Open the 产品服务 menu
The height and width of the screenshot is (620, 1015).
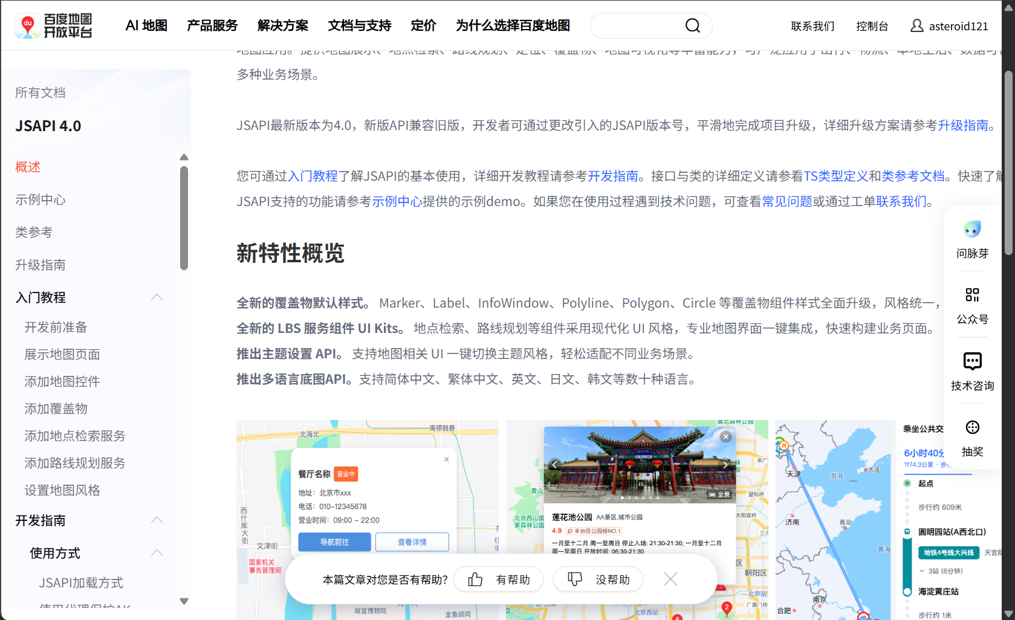[212, 25]
